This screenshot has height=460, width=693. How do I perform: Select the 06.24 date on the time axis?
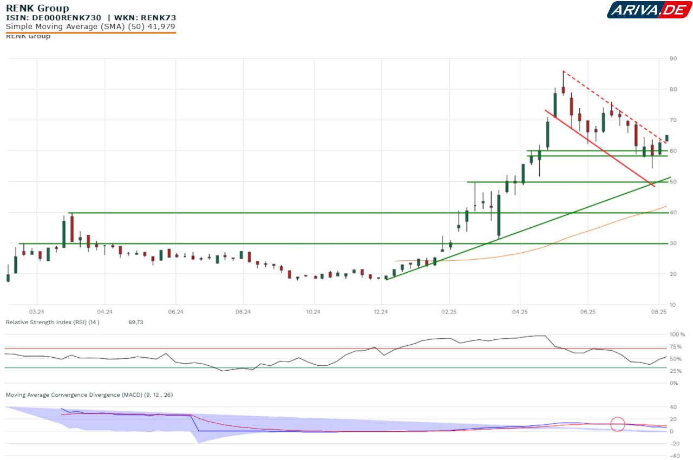[175, 312]
